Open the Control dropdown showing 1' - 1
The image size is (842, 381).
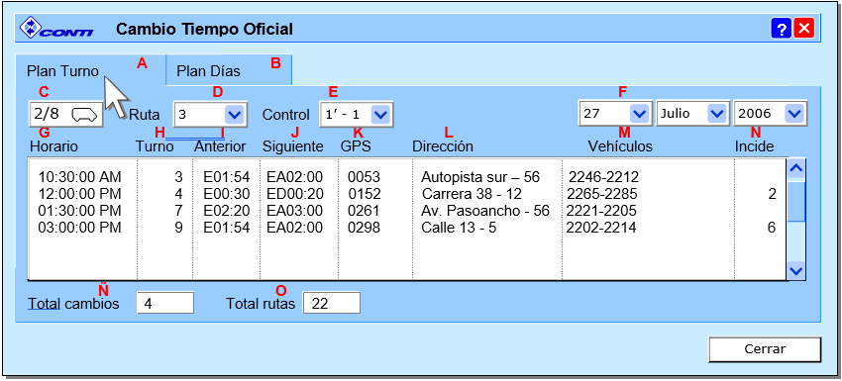click(x=356, y=114)
